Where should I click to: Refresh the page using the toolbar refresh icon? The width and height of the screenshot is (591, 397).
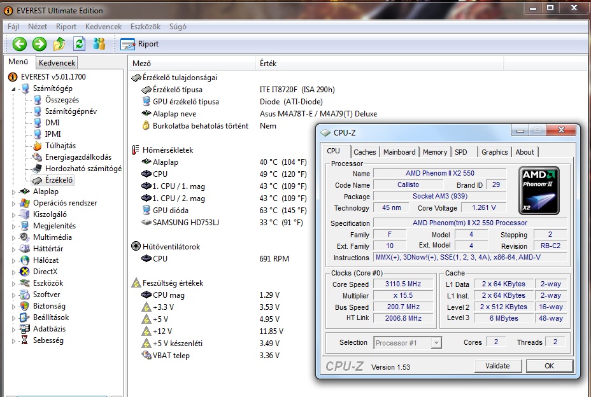click(x=79, y=44)
